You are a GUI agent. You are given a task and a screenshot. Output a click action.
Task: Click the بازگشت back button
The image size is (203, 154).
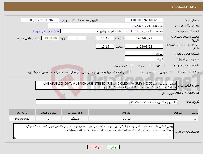click(x=95, y=147)
